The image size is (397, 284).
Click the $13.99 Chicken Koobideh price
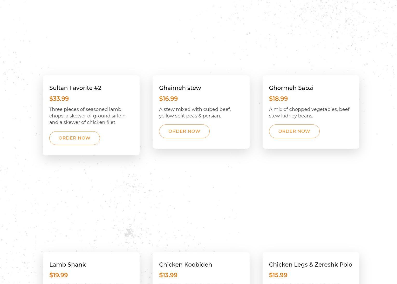pyautogui.click(x=168, y=275)
